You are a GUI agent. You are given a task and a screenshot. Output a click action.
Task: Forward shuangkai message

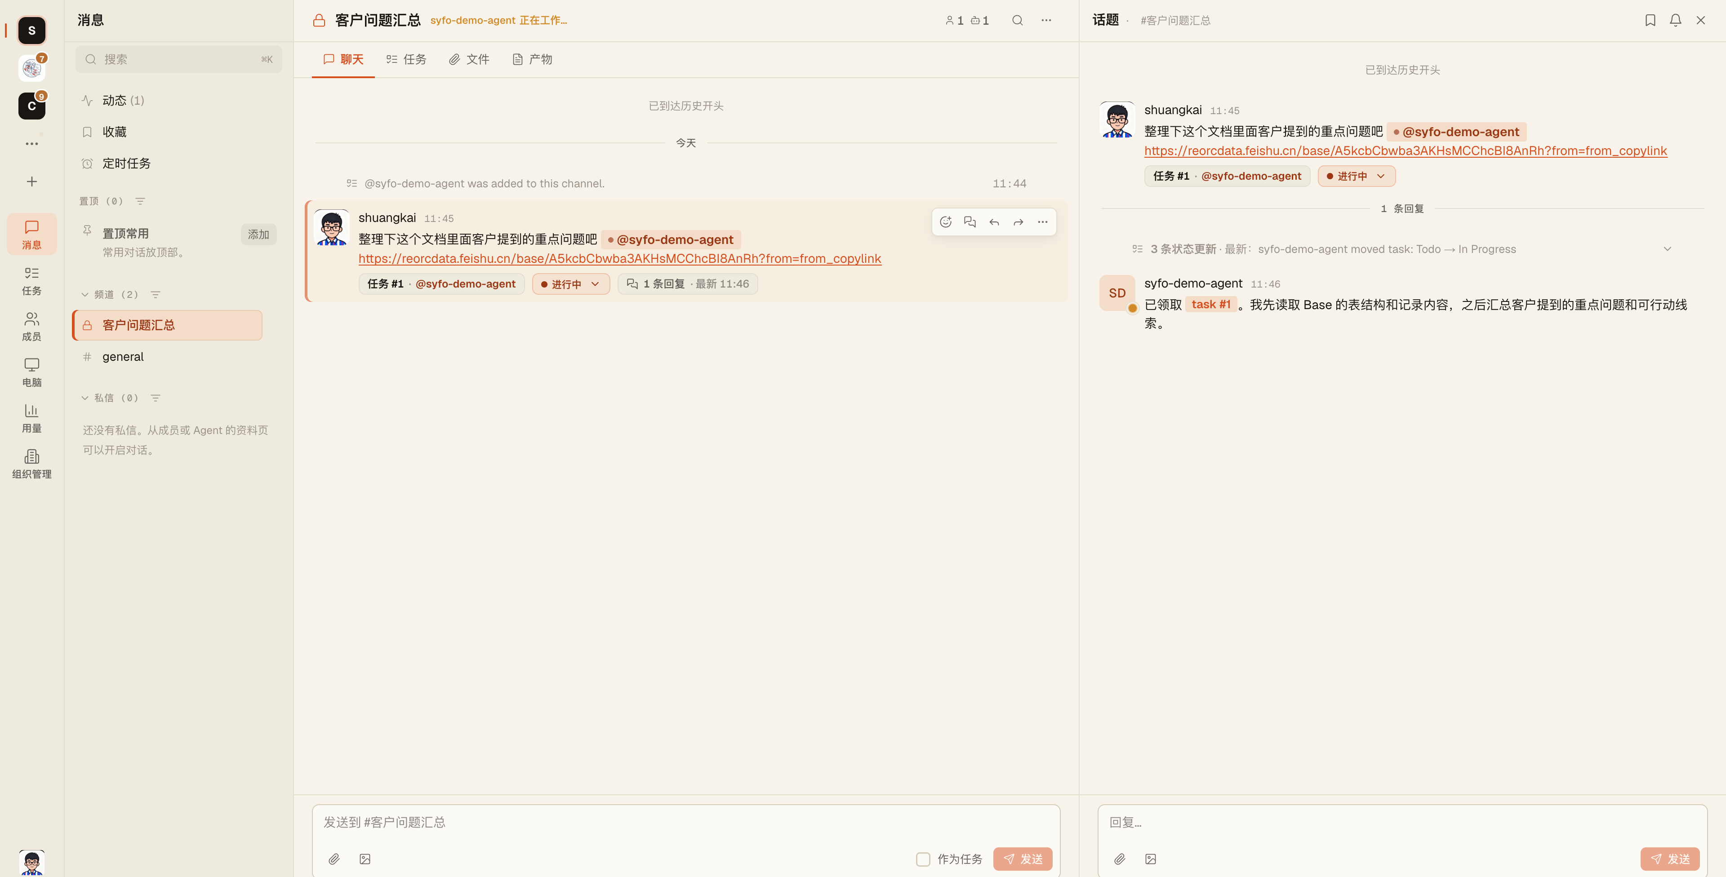point(1018,222)
